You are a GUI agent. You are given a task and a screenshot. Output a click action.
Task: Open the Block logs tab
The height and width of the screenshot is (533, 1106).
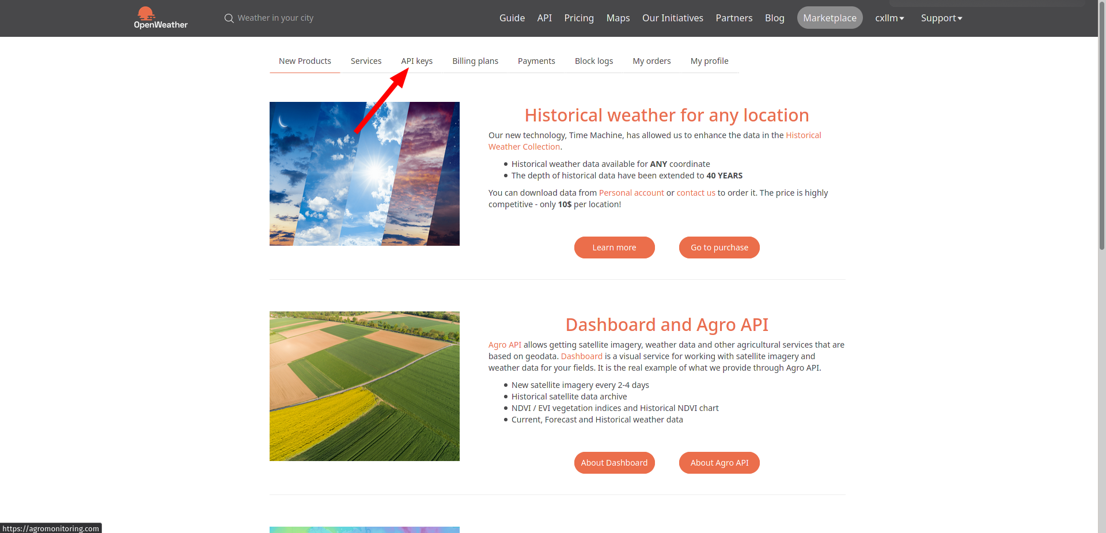[593, 61]
